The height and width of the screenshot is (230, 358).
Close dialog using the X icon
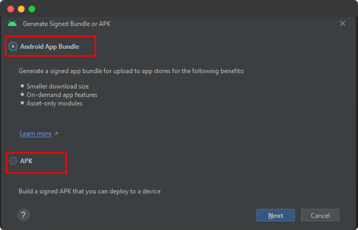(x=343, y=24)
